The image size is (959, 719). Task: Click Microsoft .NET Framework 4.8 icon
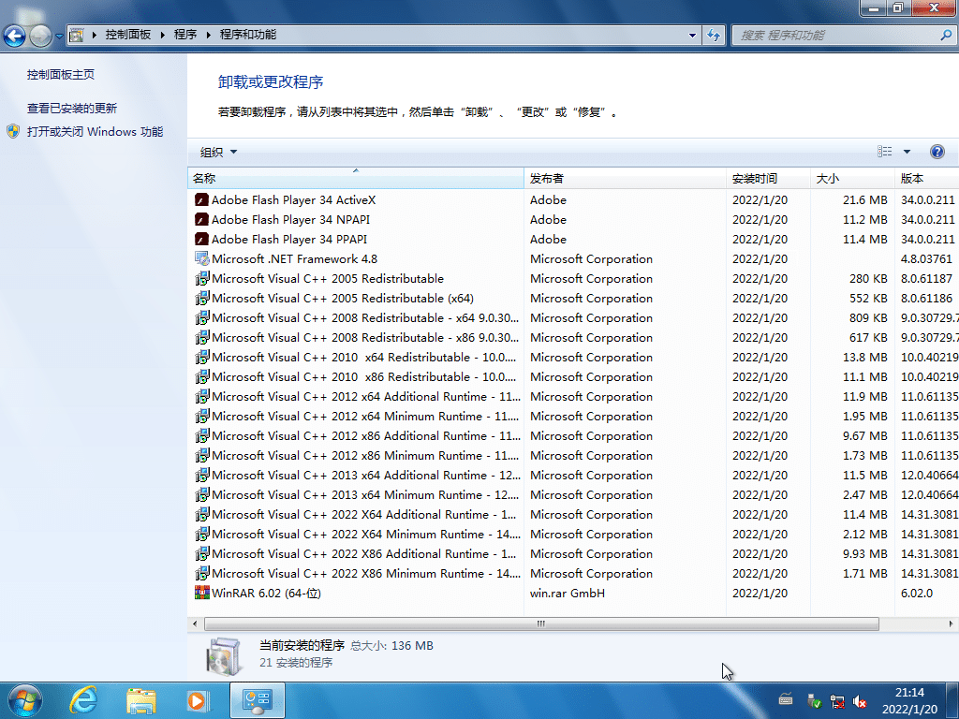point(201,258)
